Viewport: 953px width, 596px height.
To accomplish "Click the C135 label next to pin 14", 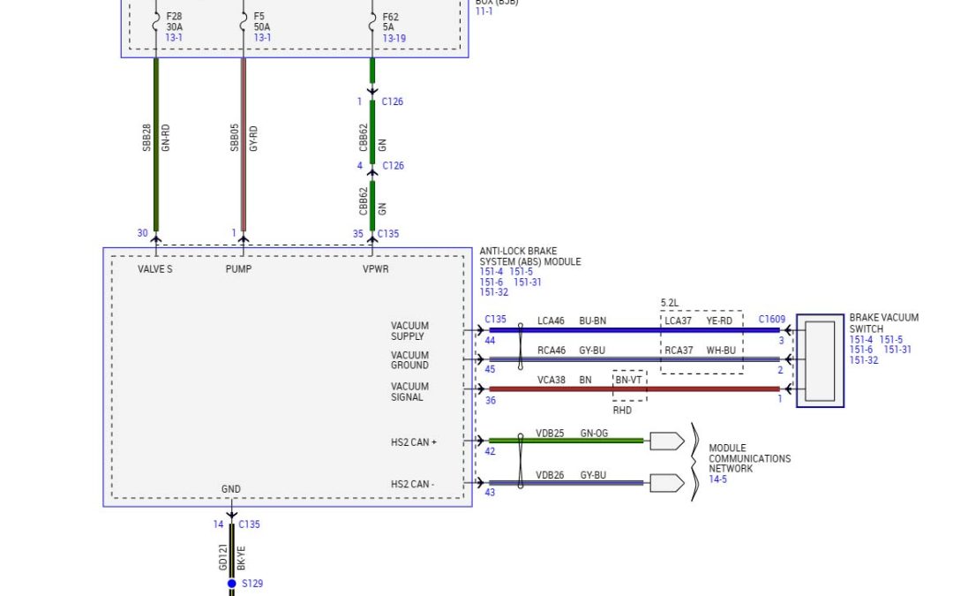I will (249, 524).
